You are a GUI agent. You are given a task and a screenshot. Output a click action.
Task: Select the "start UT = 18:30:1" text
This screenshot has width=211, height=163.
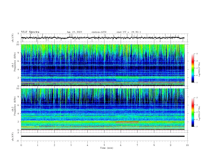[129, 32]
